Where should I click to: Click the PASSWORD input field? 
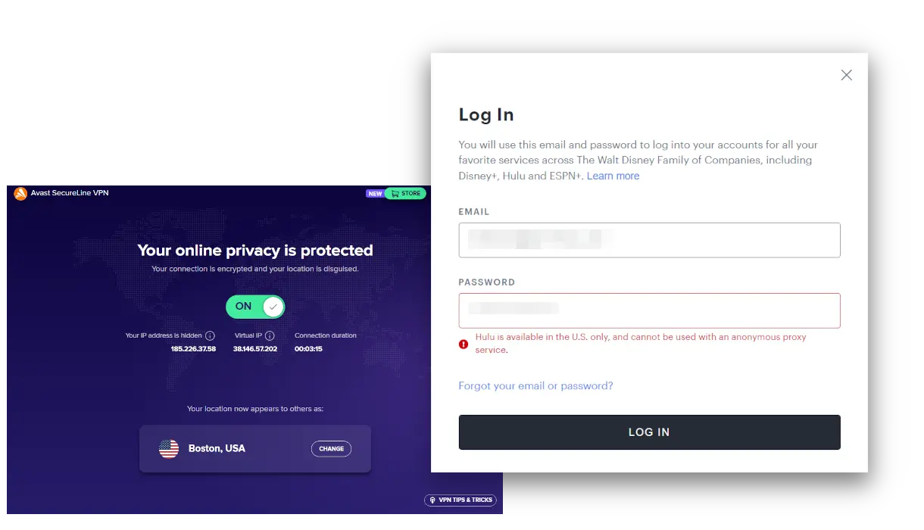pyautogui.click(x=649, y=310)
